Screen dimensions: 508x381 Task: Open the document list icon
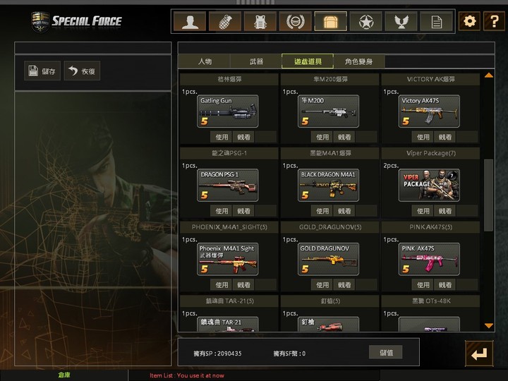436,21
